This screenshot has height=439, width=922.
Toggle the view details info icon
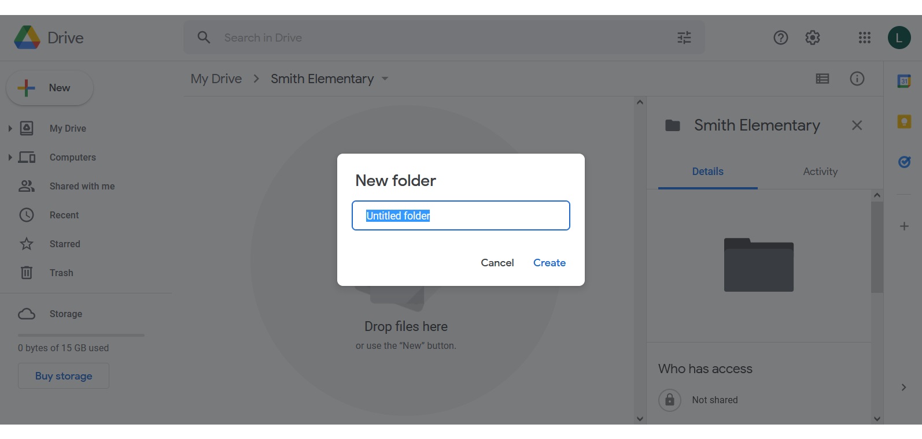(x=857, y=79)
